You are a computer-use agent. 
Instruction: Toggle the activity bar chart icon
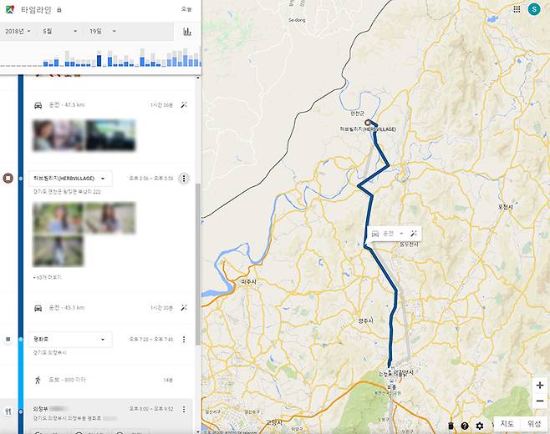(x=187, y=32)
